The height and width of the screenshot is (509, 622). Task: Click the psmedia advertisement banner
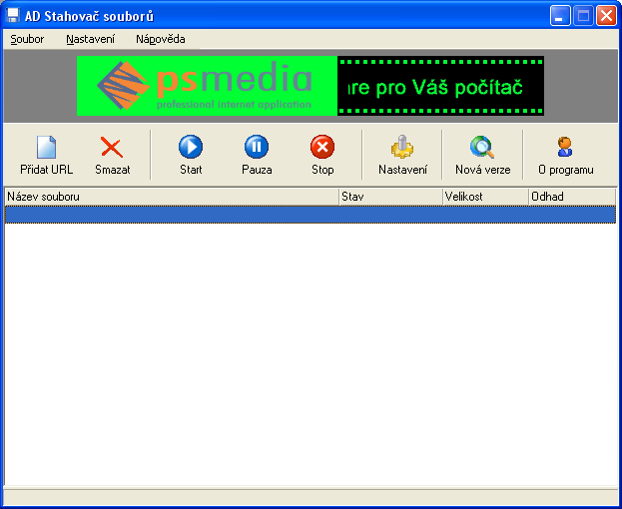click(207, 86)
